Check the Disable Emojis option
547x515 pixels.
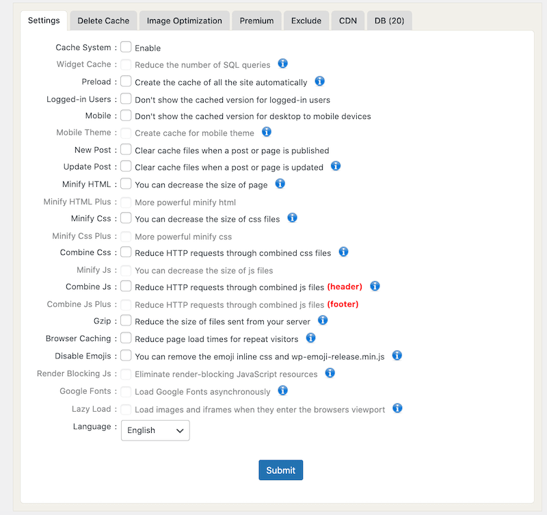126,356
